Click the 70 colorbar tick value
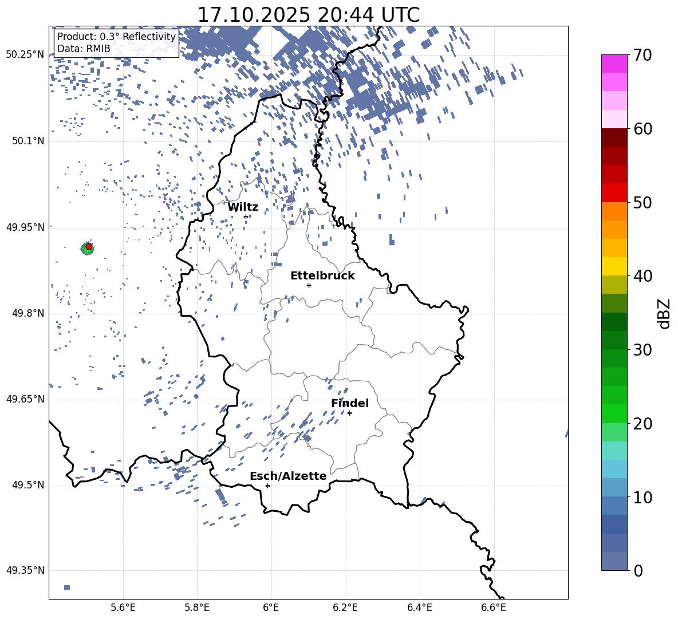678x619 pixels. tap(642, 55)
